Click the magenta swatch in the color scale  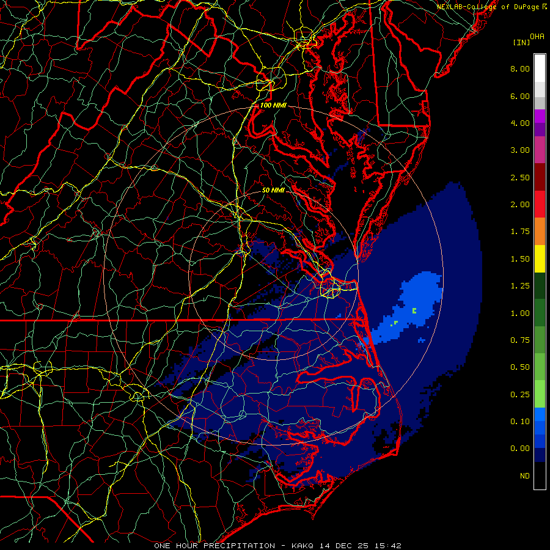point(540,150)
